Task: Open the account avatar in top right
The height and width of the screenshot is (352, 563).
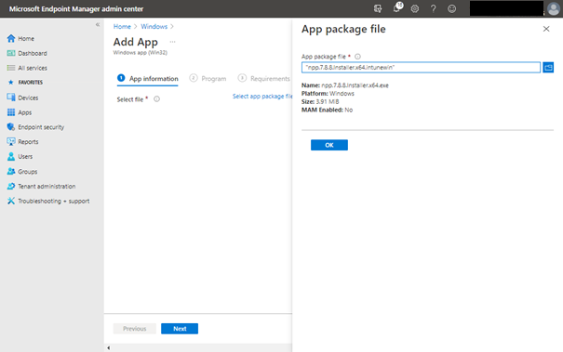Action: pyautogui.click(x=554, y=8)
